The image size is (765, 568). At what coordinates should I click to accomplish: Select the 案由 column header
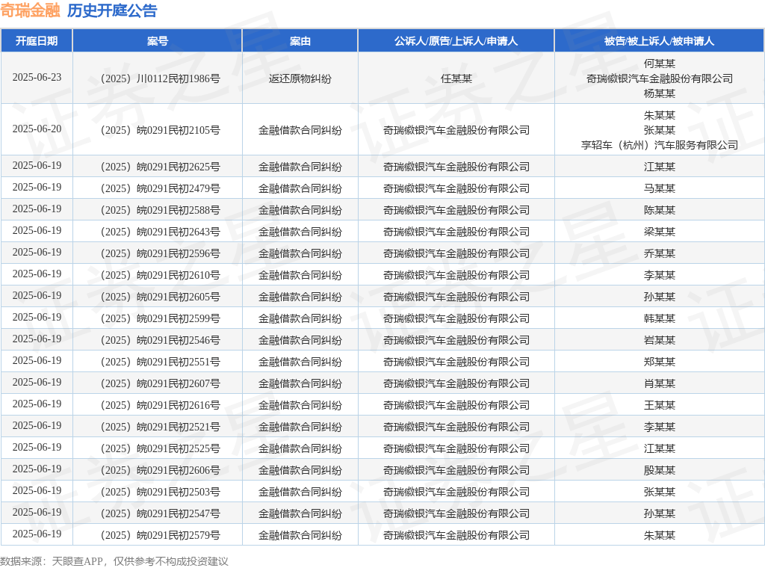(x=300, y=41)
